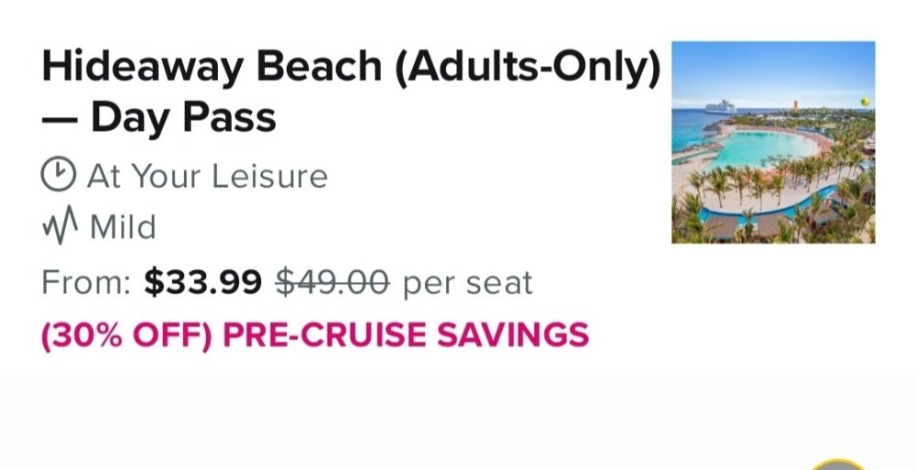The width and height of the screenshot is (916, 470).
Task: Click the $33.99 discounted price
Action: (202, 282)
